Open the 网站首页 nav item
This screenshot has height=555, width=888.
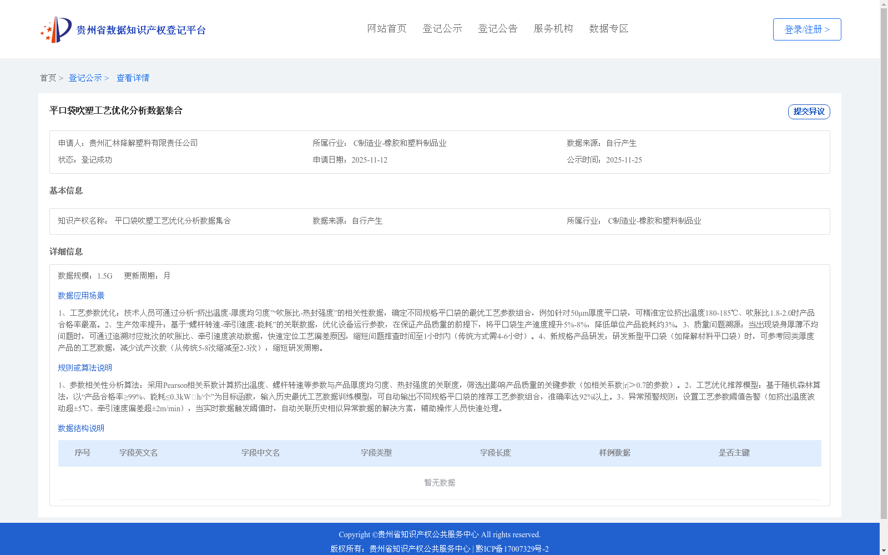pyautogui.click(x=387, y=28)
